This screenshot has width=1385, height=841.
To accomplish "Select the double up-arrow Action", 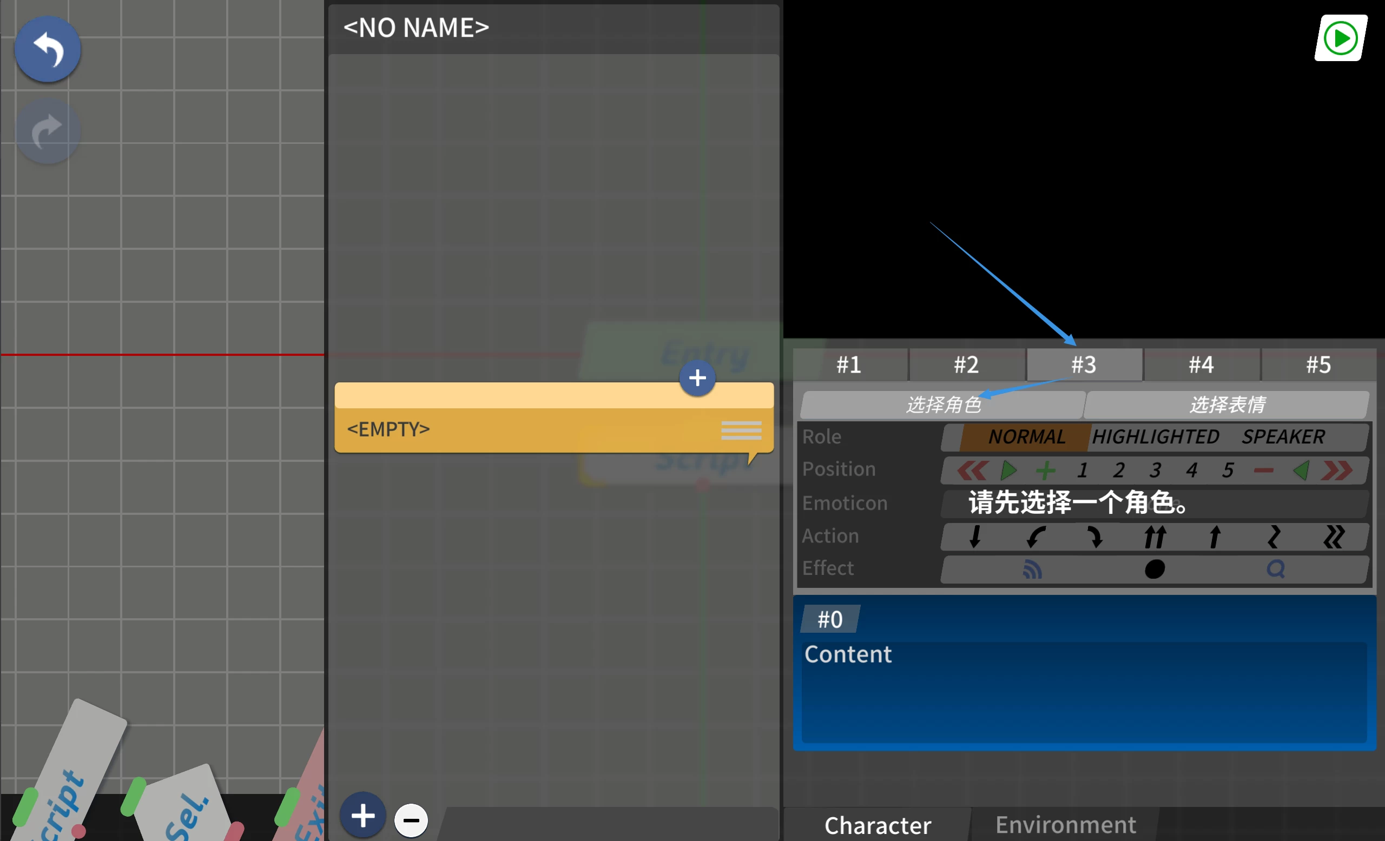I will (1155, 537).
